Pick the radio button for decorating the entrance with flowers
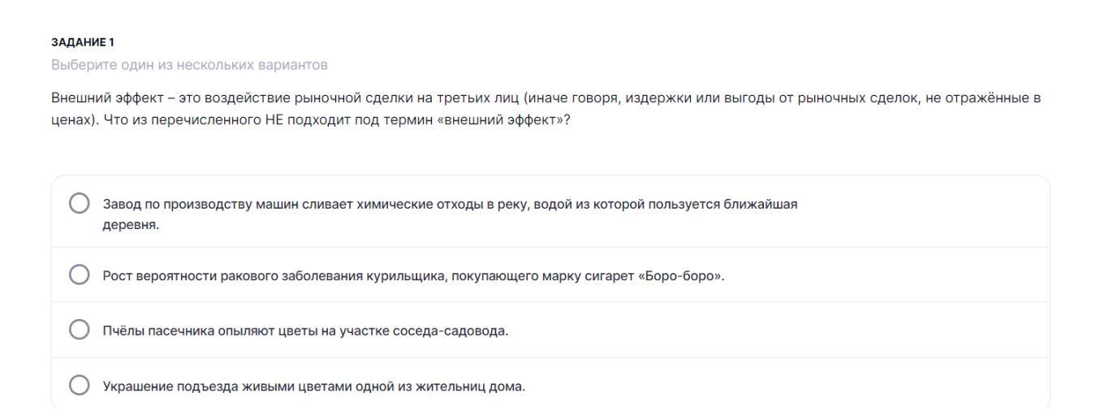1113x415 pixels. point(80,385)
